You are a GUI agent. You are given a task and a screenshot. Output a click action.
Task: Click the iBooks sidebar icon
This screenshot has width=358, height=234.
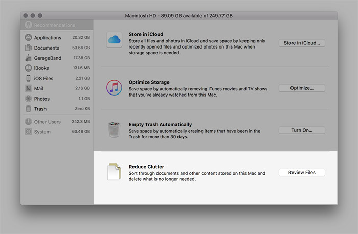click(x=28, y=68)
